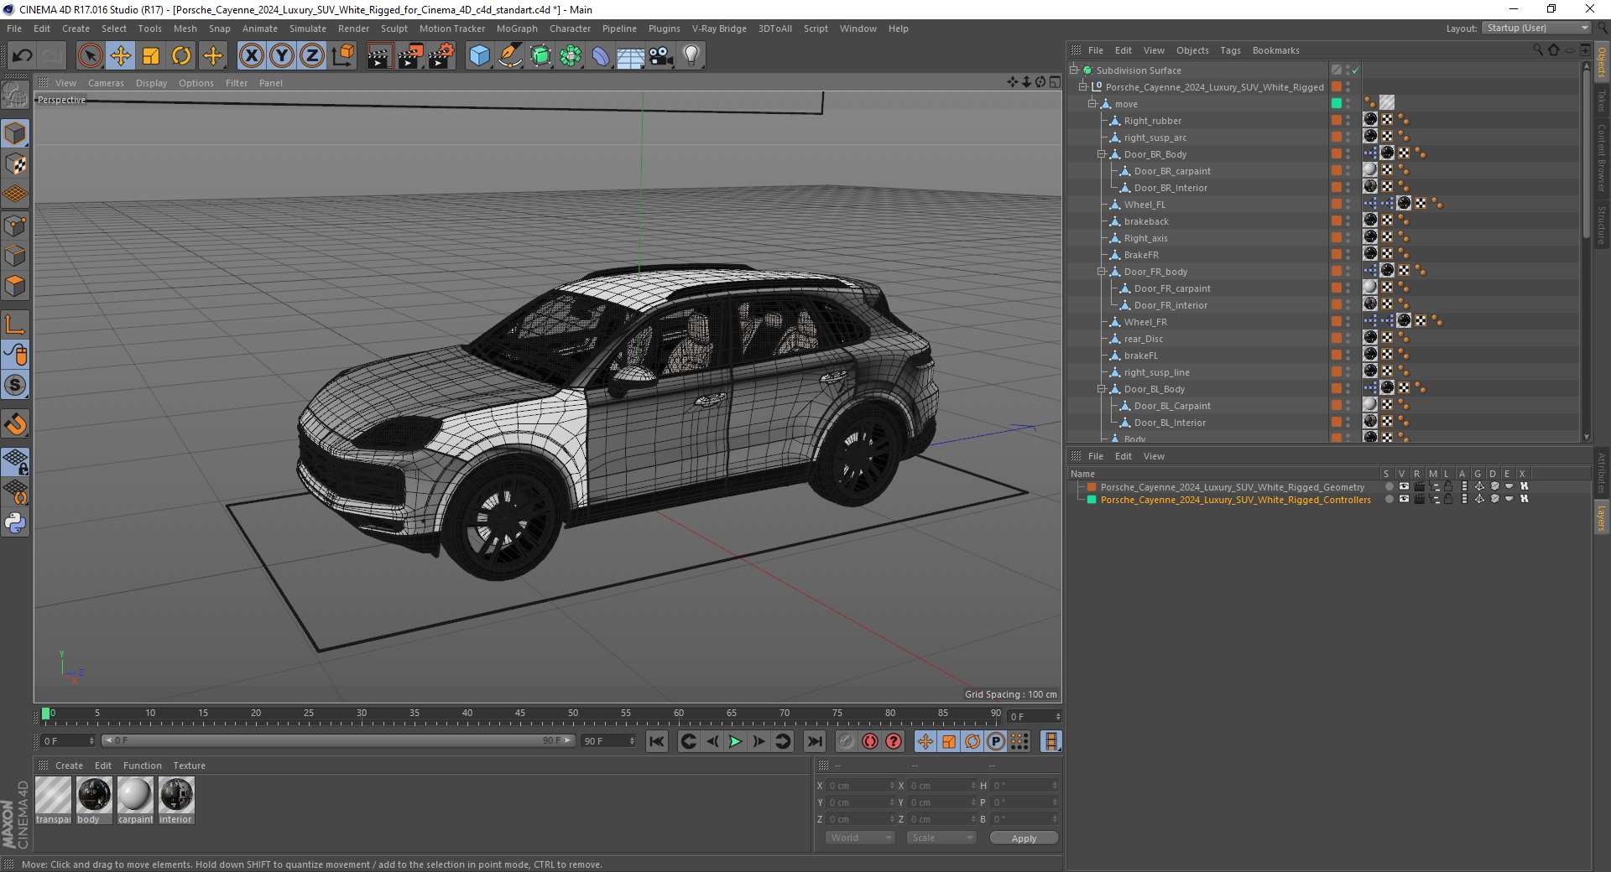Switch to Edges mode
This screenshot has height=872, width=1611.
click(15, 256)
